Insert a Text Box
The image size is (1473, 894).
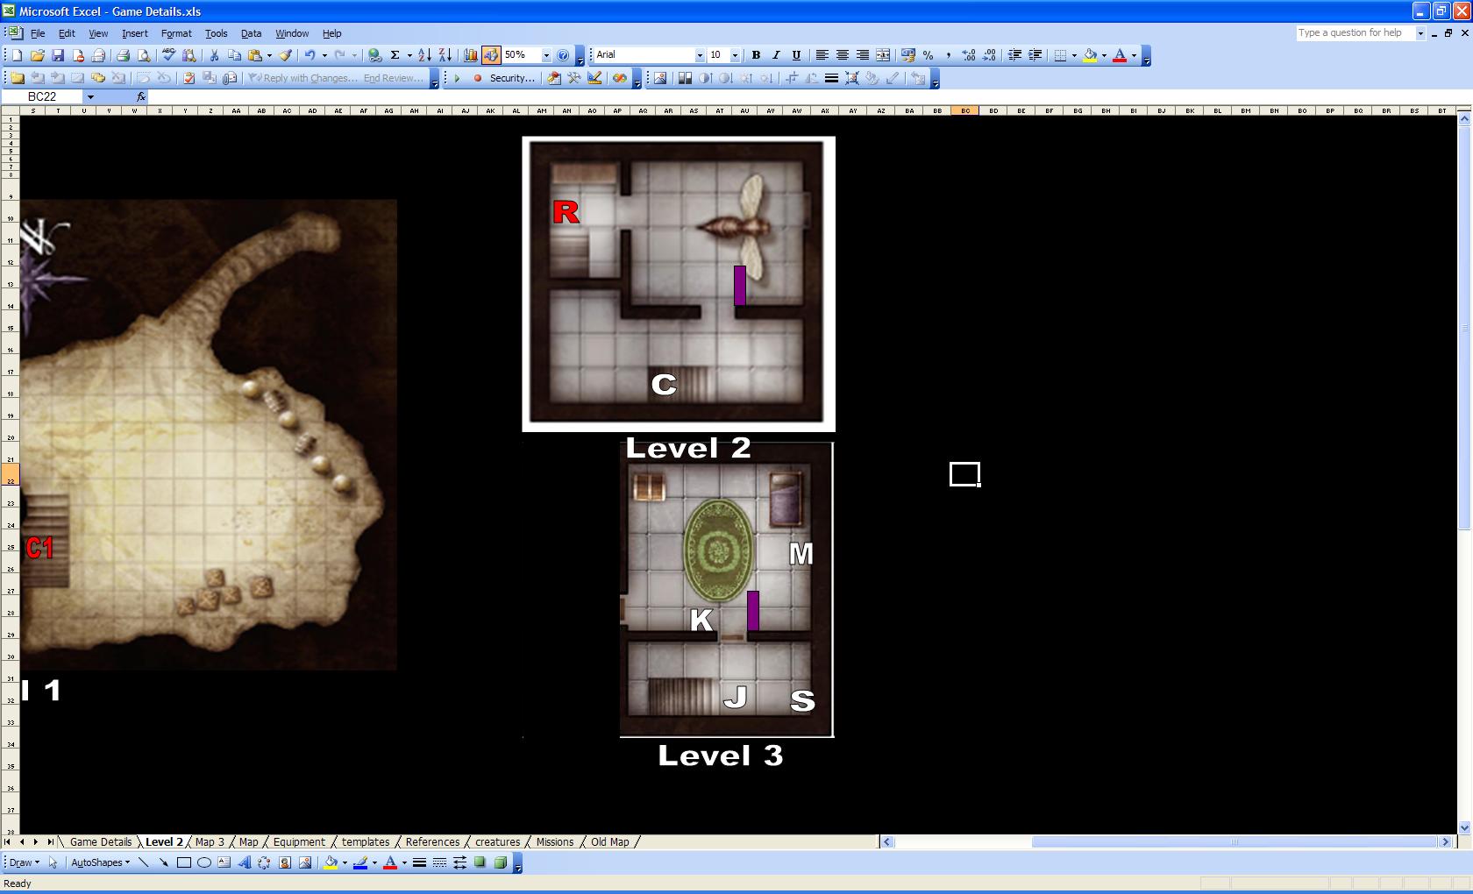coord(224,862)
